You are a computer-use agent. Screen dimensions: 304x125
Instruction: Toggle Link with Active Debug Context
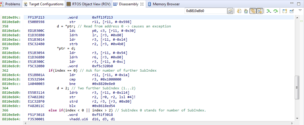tap(253, 11)
